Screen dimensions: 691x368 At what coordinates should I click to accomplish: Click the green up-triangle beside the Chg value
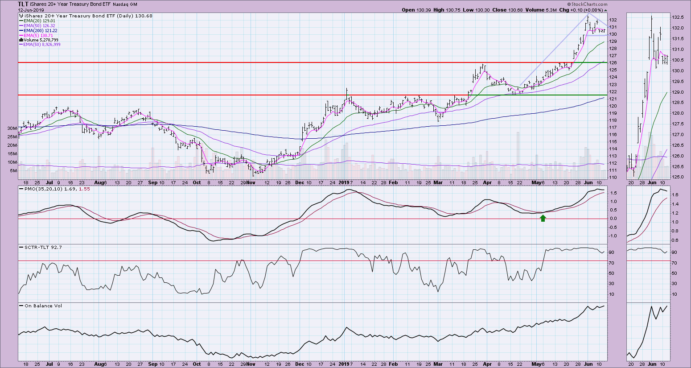click(x=605, y=10)
